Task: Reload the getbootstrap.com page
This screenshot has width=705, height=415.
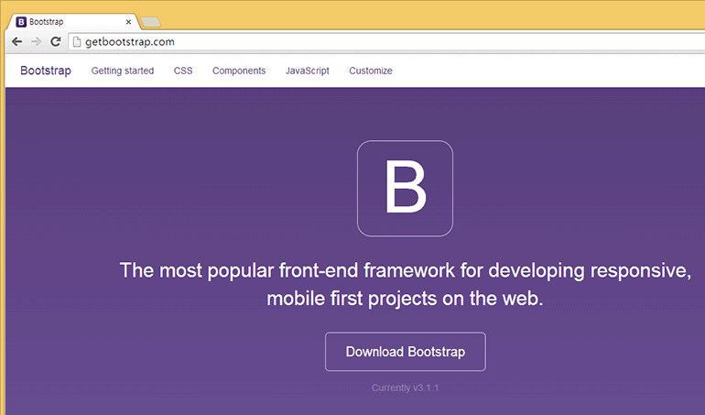Action: coord(55,42)
